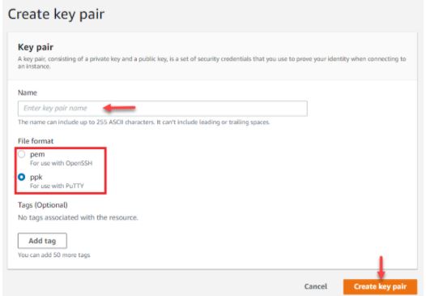Choose the 'For use with PuTTY' option text
This screenshot has height=296, width=426.
click(57, 186)
